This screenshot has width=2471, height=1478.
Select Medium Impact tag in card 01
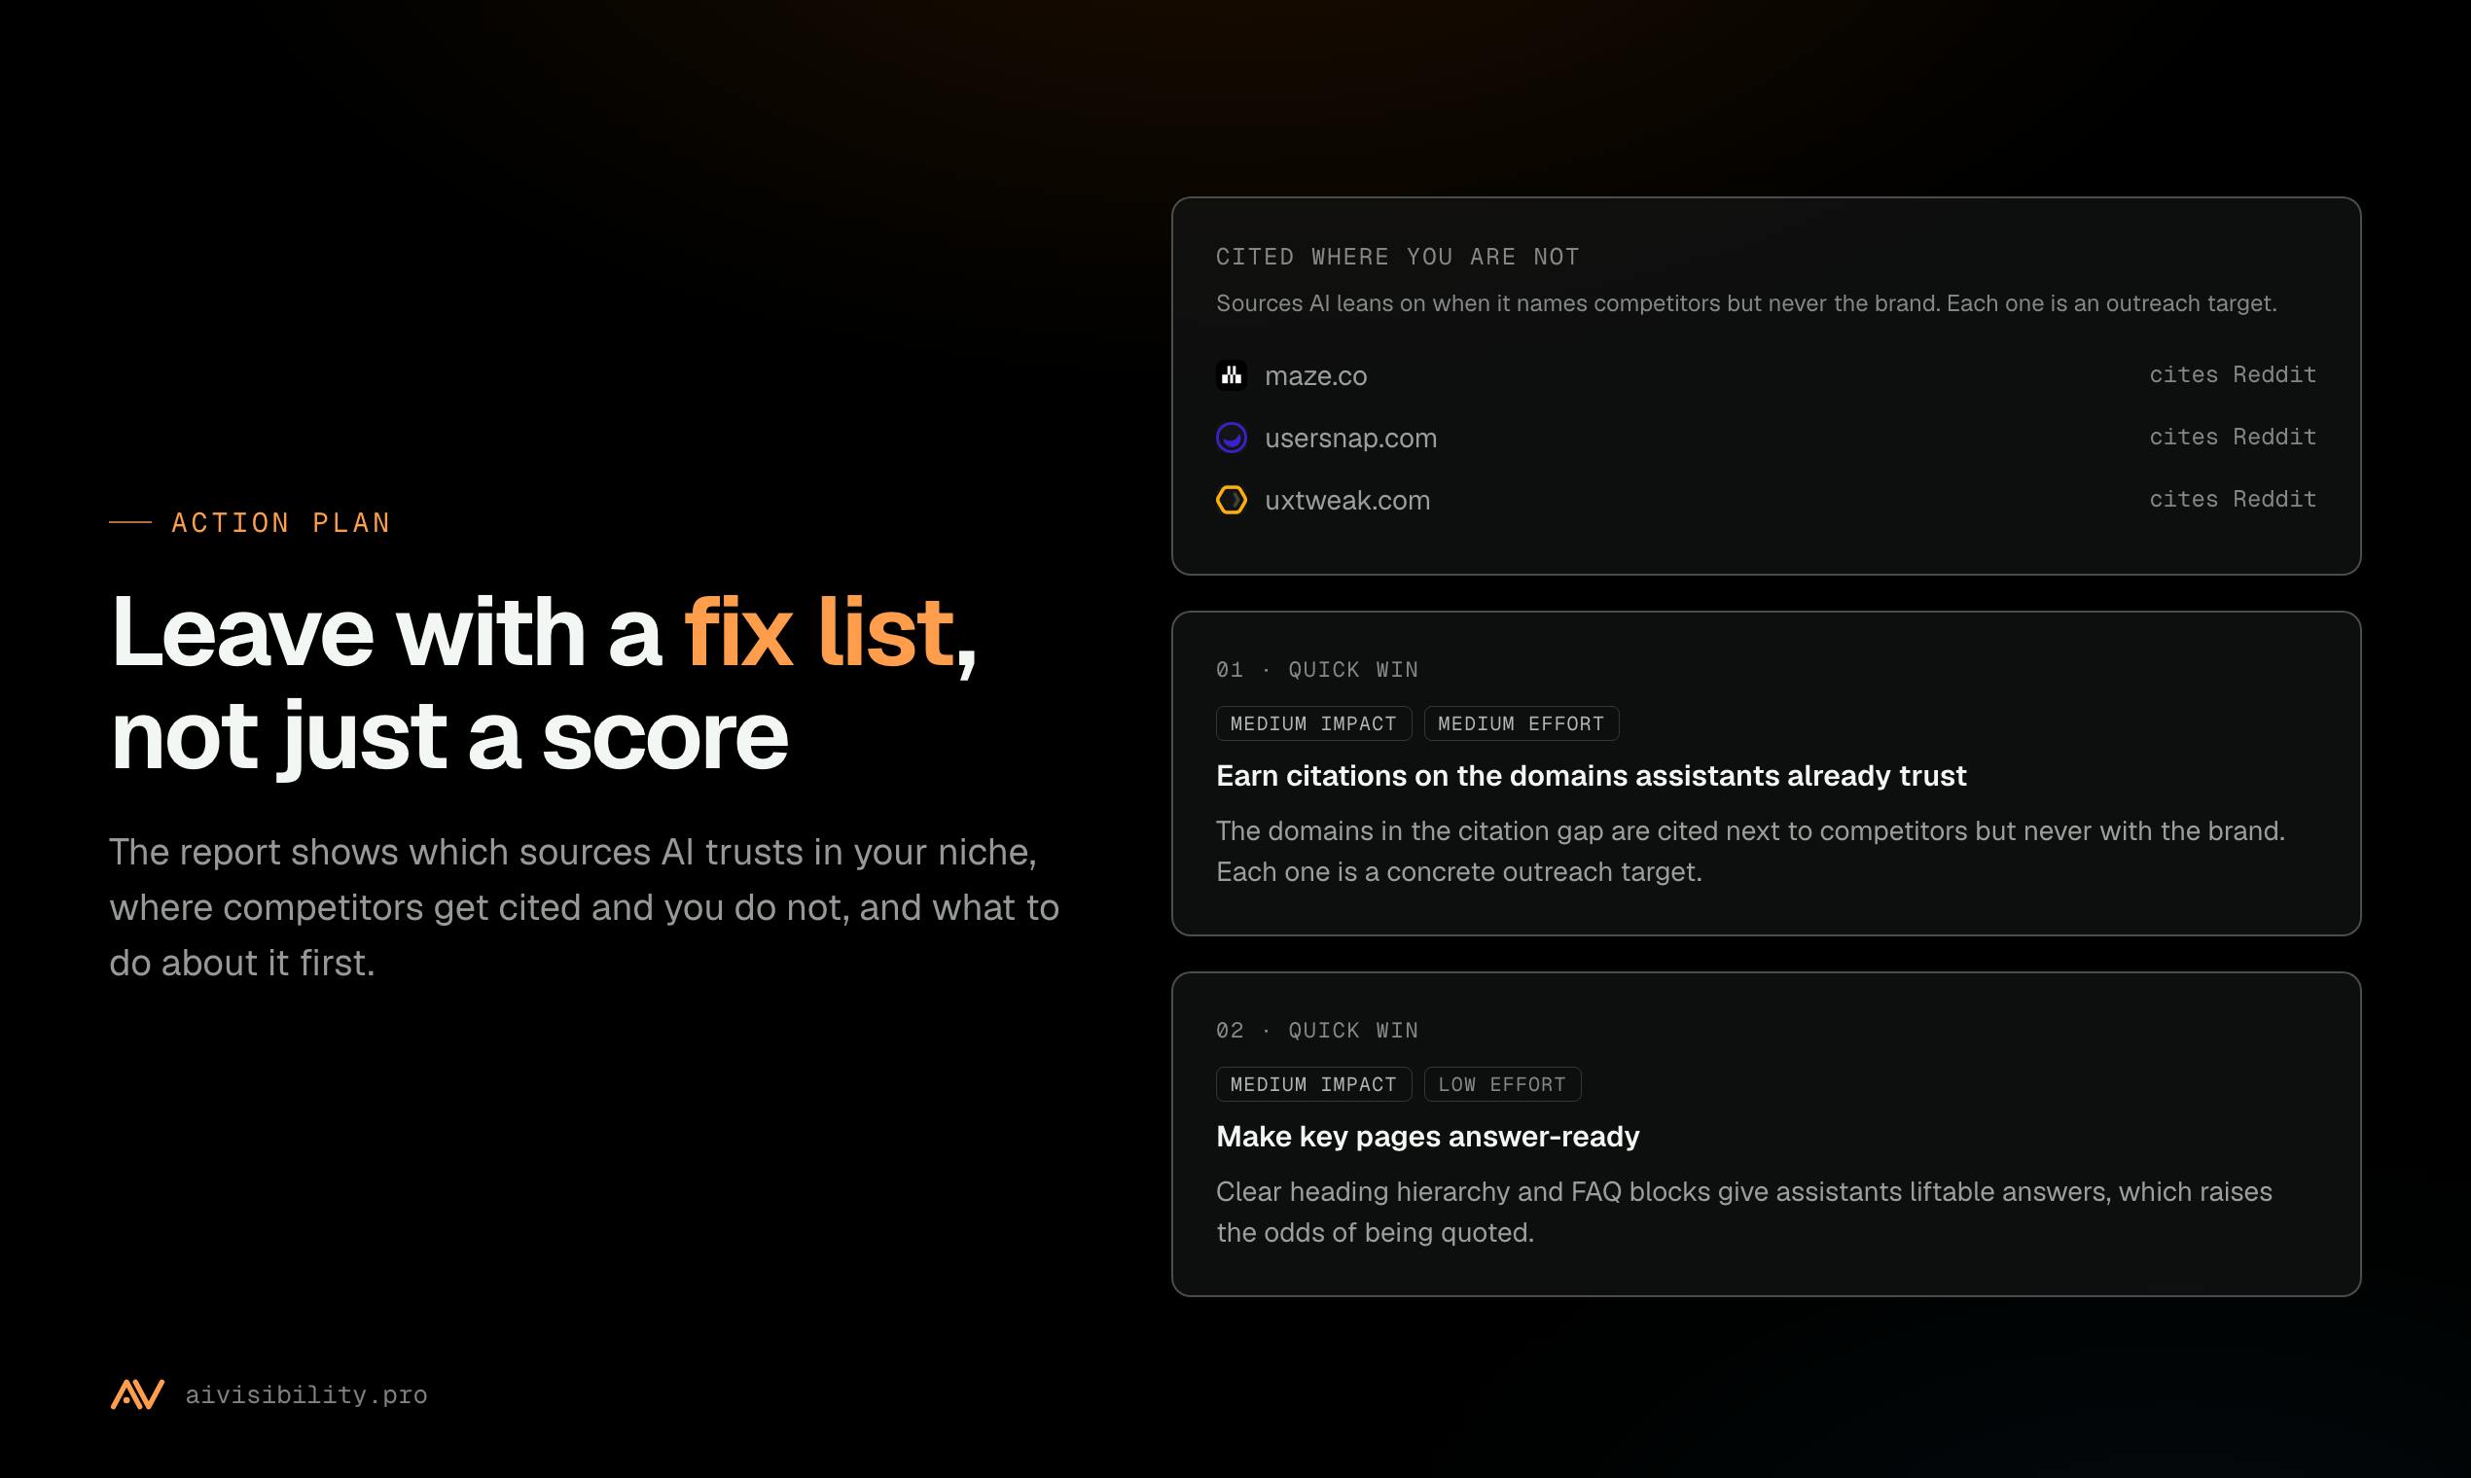click(x=1313, y=724)
